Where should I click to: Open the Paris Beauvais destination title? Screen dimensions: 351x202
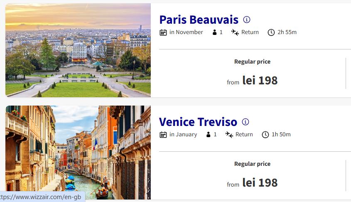[199, 20]
